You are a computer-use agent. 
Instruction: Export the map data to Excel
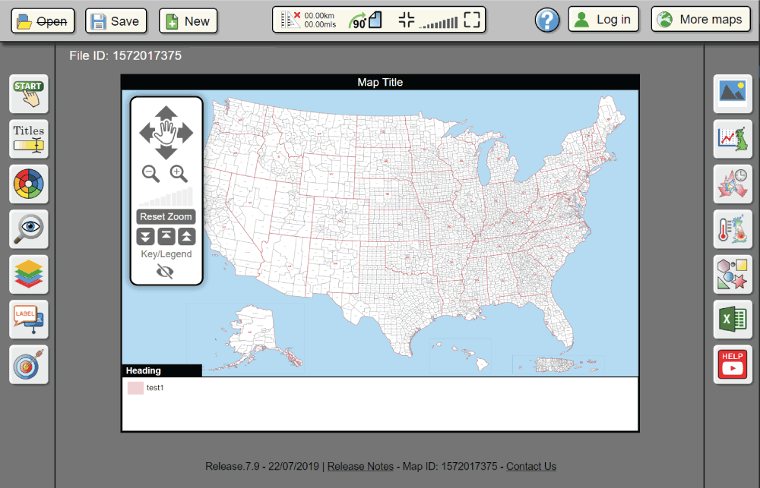[x=732, y=319]
